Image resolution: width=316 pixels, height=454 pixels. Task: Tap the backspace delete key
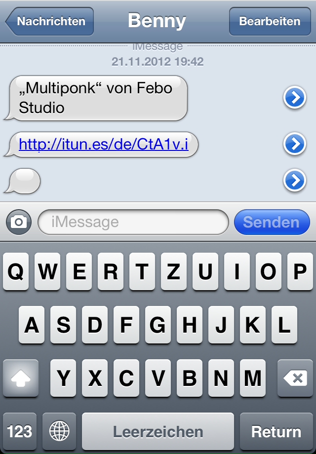click(295, 378)
